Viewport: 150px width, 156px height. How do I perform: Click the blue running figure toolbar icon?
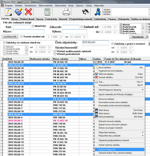pos(98,12)
